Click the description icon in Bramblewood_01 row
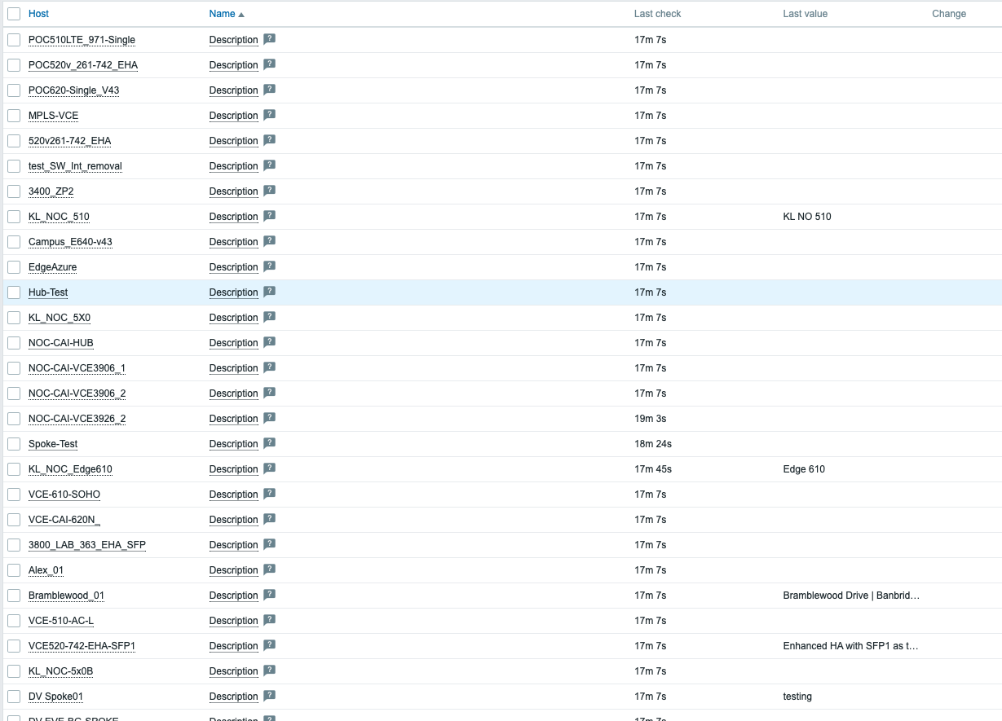The image size is (1002, 721). click(x=269, y=595)
